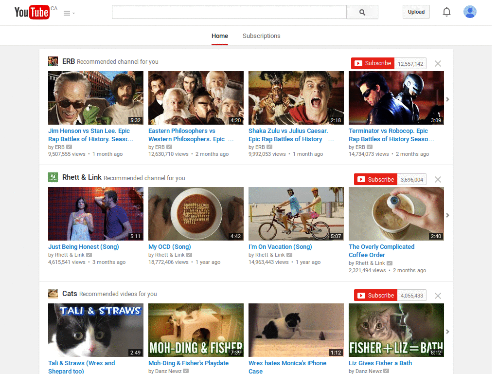498x374 pixels.
Task: Subscribe to Rhett & Link
Action: pyautogui.click(x=376, y=179)
